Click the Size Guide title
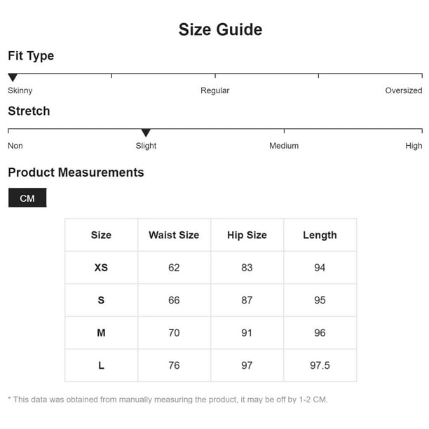Screen dimensions: 429x429 220,29
